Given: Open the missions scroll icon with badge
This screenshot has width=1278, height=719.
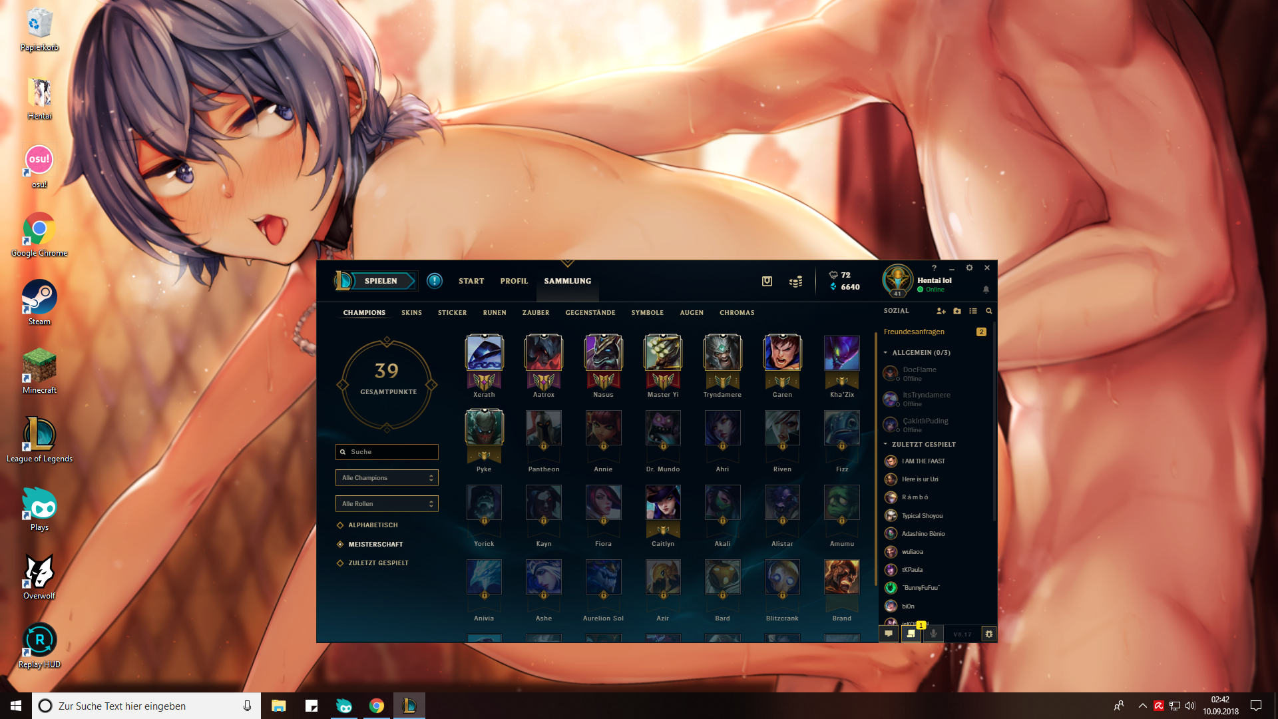Looking at the screenshot, I should [x=911, y=634].
